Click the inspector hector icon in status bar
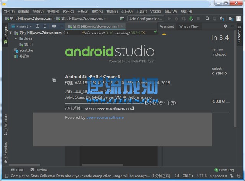Screen dimensions: 245x181 click(238, 176)
